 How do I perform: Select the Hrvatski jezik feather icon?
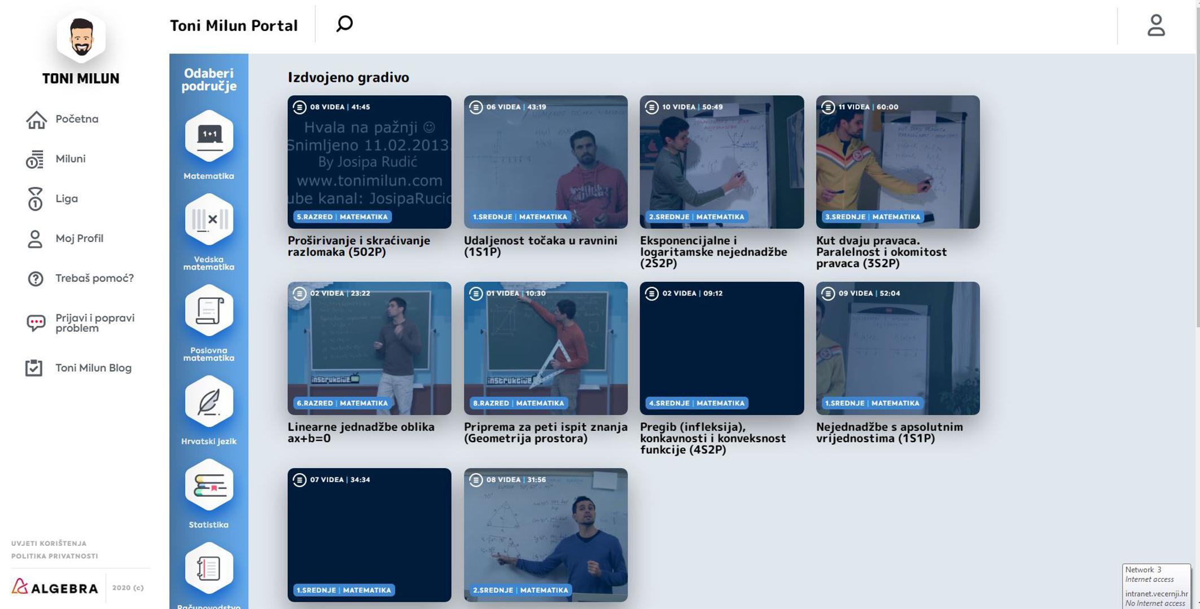click(x=209, y=401)
